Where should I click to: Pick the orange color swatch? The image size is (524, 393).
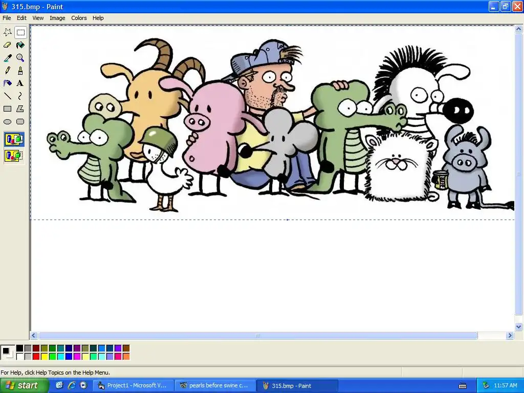[x=126, y=357]
